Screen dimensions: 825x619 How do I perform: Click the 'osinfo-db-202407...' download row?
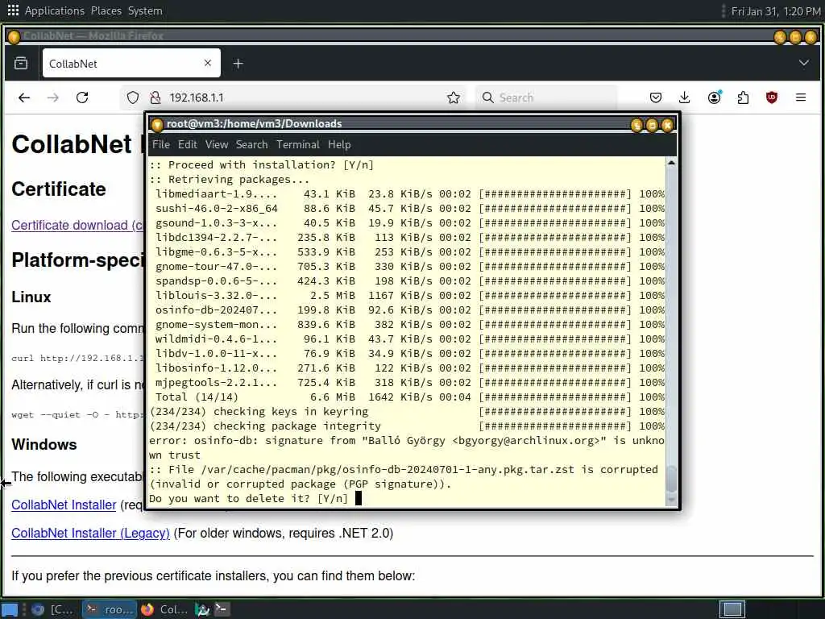point(407,310)
